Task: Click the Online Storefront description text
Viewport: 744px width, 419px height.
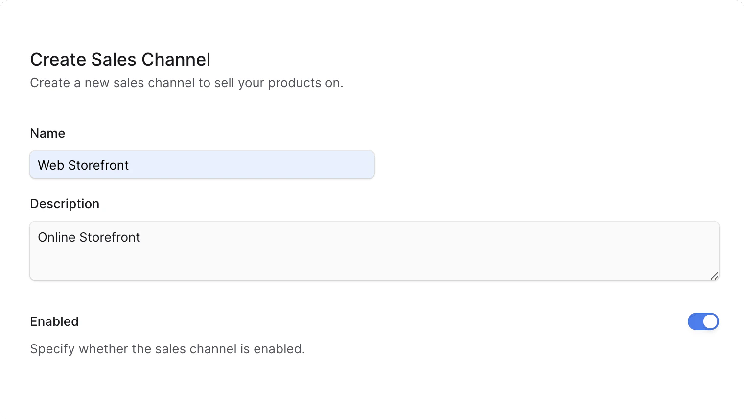Action: point(89,237)
